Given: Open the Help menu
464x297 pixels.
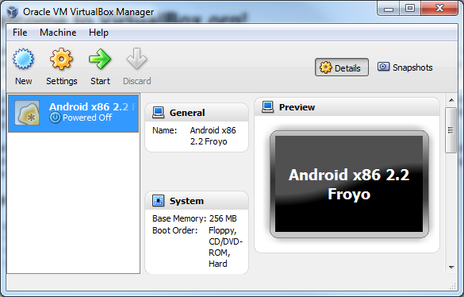Looking at the screenshot, I should [98, 33].
